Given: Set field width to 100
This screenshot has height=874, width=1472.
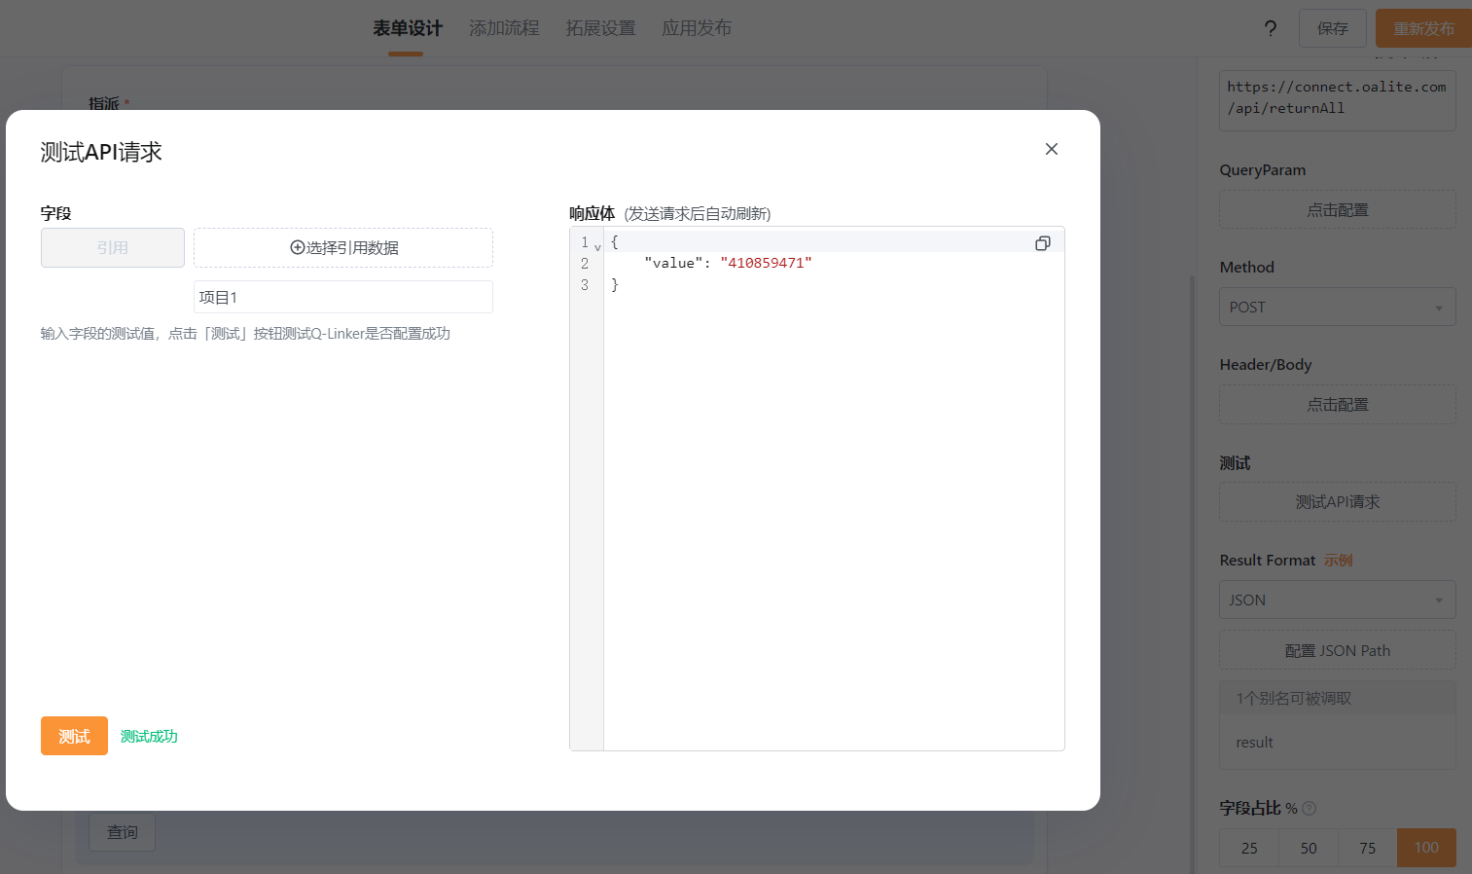Looking at the screenshot, I should click(1426, 848).
